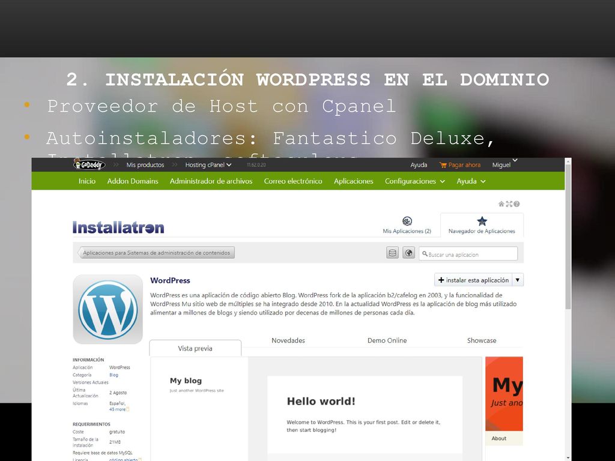This screenshot has width=615, height=461.
Task: Open the question mark help icon
Action: click(x=517, y=204)
